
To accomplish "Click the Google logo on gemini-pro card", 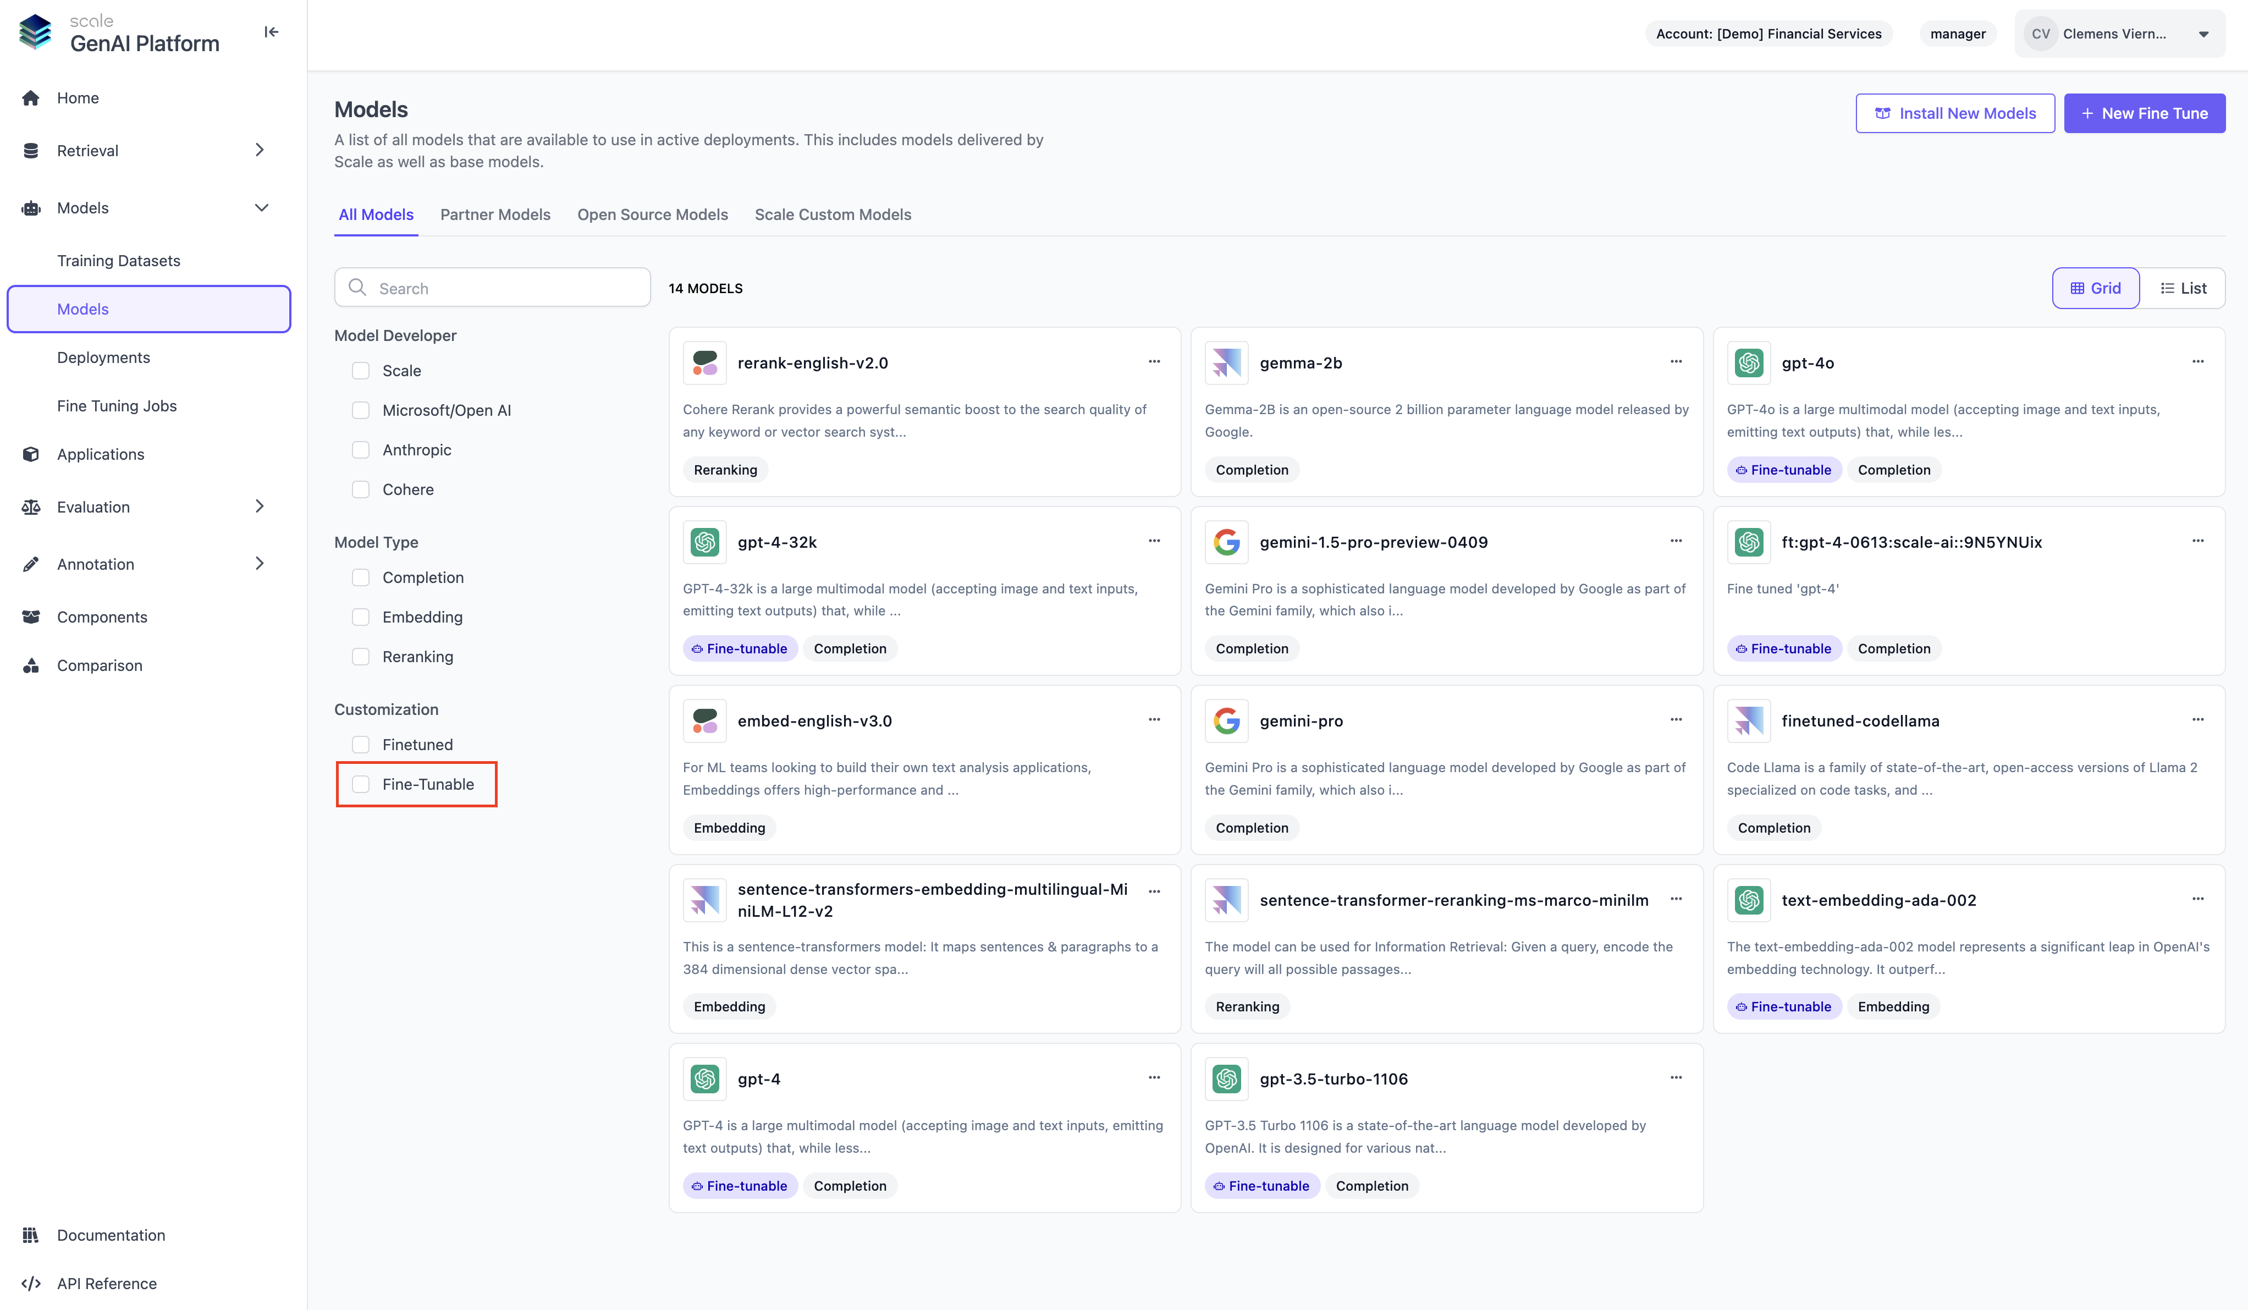I will tap(1227, 721).
